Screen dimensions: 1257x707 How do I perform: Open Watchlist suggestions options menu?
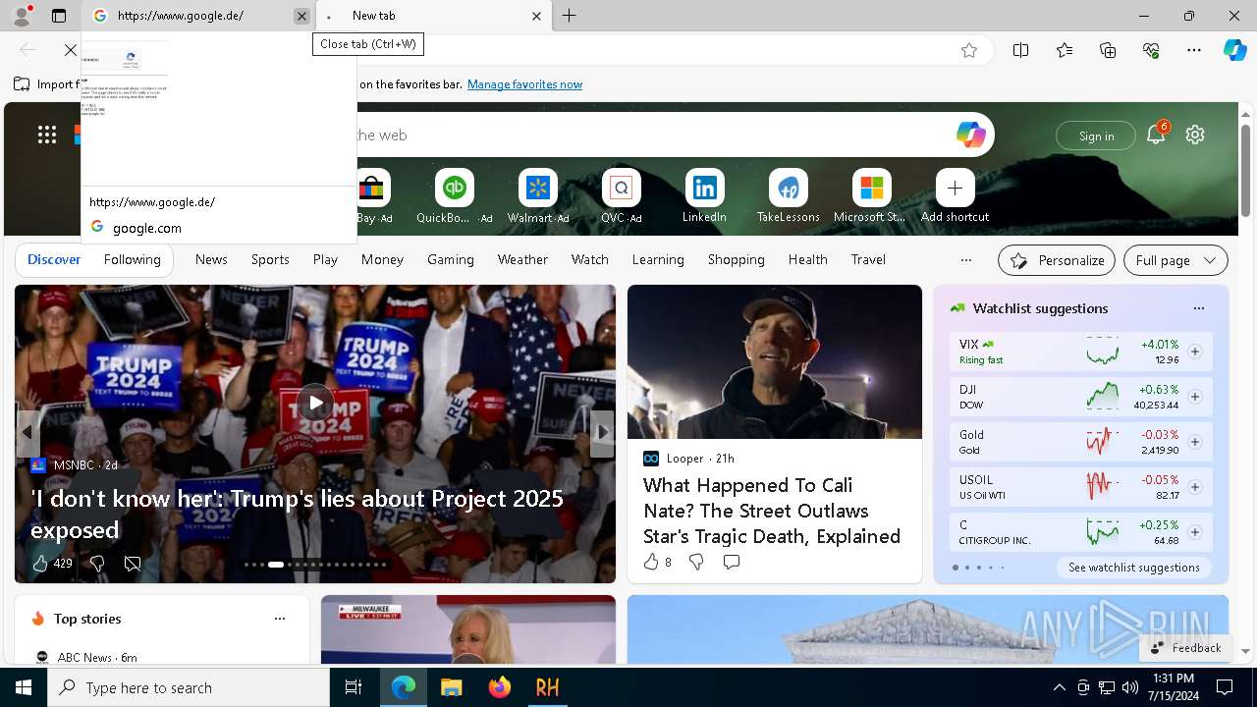1198,308
